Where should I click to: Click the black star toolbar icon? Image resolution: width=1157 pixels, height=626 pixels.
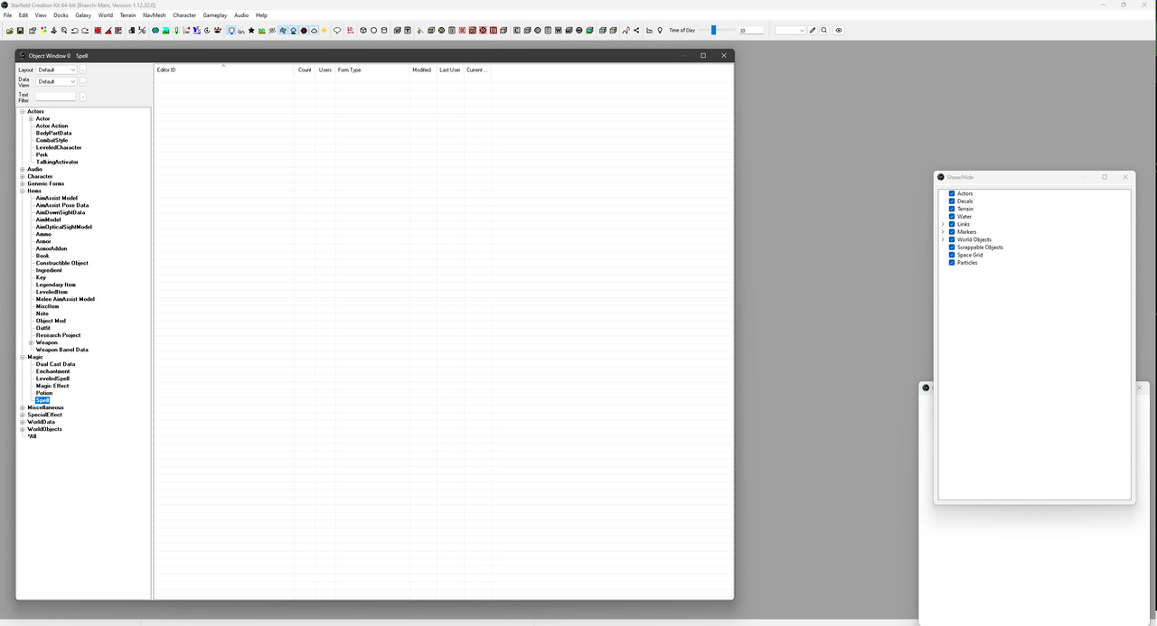tap(251, 31)
